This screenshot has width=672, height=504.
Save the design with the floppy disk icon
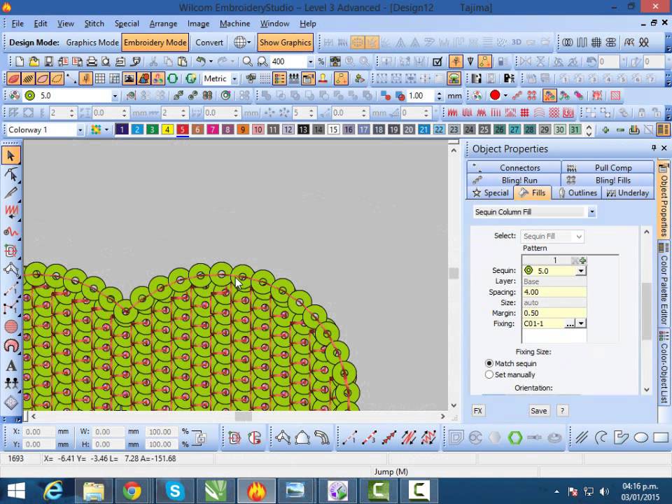[x=48, y=62]
